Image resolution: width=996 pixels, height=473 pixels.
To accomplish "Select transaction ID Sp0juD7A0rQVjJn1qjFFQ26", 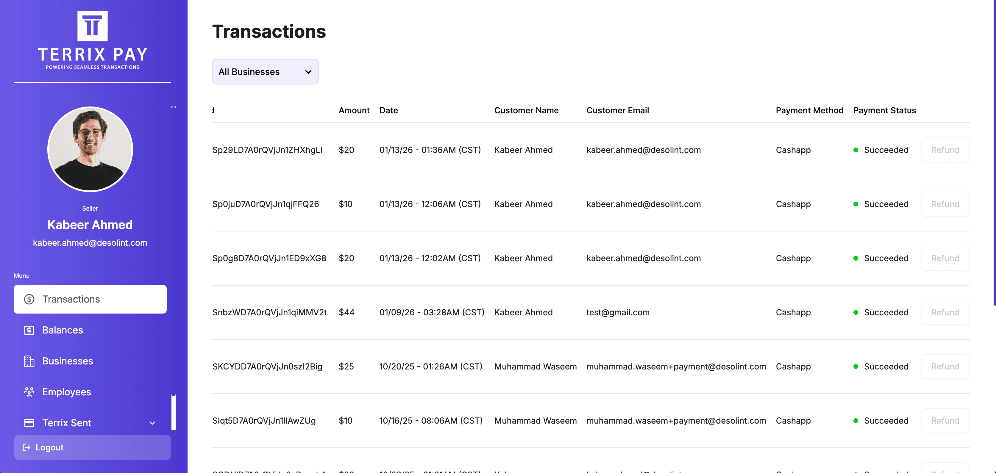I will point(266,204).
